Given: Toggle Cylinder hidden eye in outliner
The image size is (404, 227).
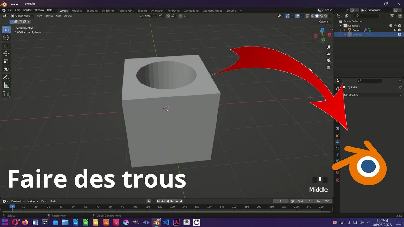Looking at the screenshot, I should (x=395, y=35).
